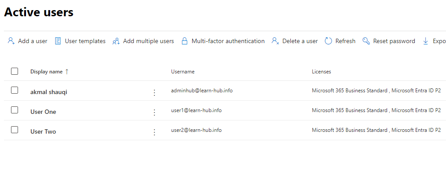The width and height of the screenshot is (446, 182).
Task: Click the Reset password key icon
Action: click(x=366, y=41)
